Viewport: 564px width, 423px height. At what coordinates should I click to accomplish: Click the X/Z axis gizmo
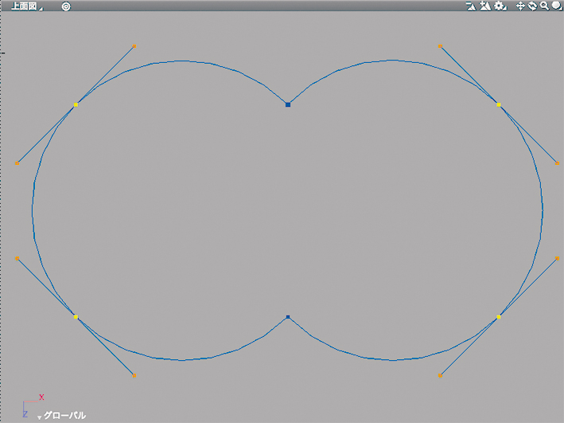32,406
